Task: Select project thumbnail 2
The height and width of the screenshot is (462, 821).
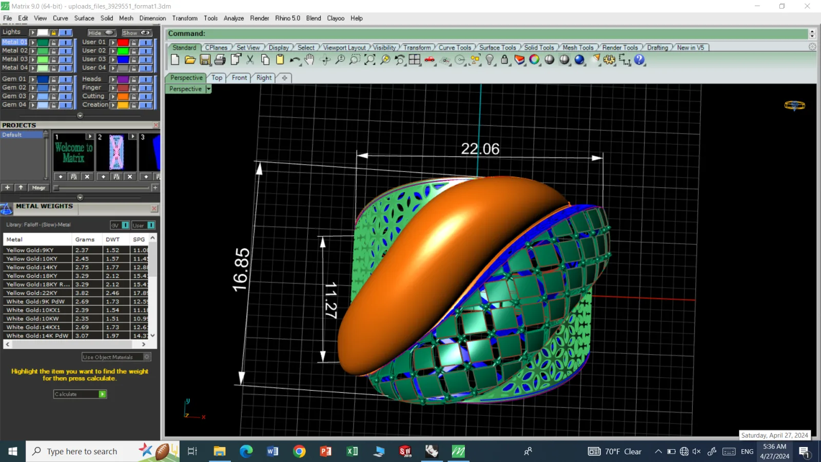Action: tap(116, 152)
